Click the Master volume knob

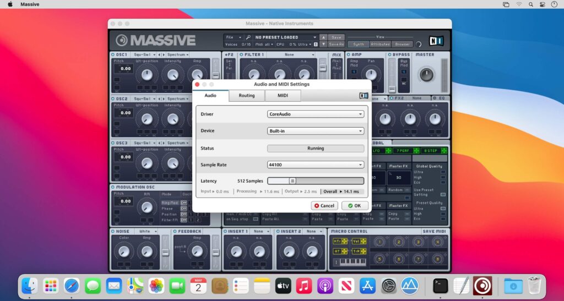(x=426, y=75)
